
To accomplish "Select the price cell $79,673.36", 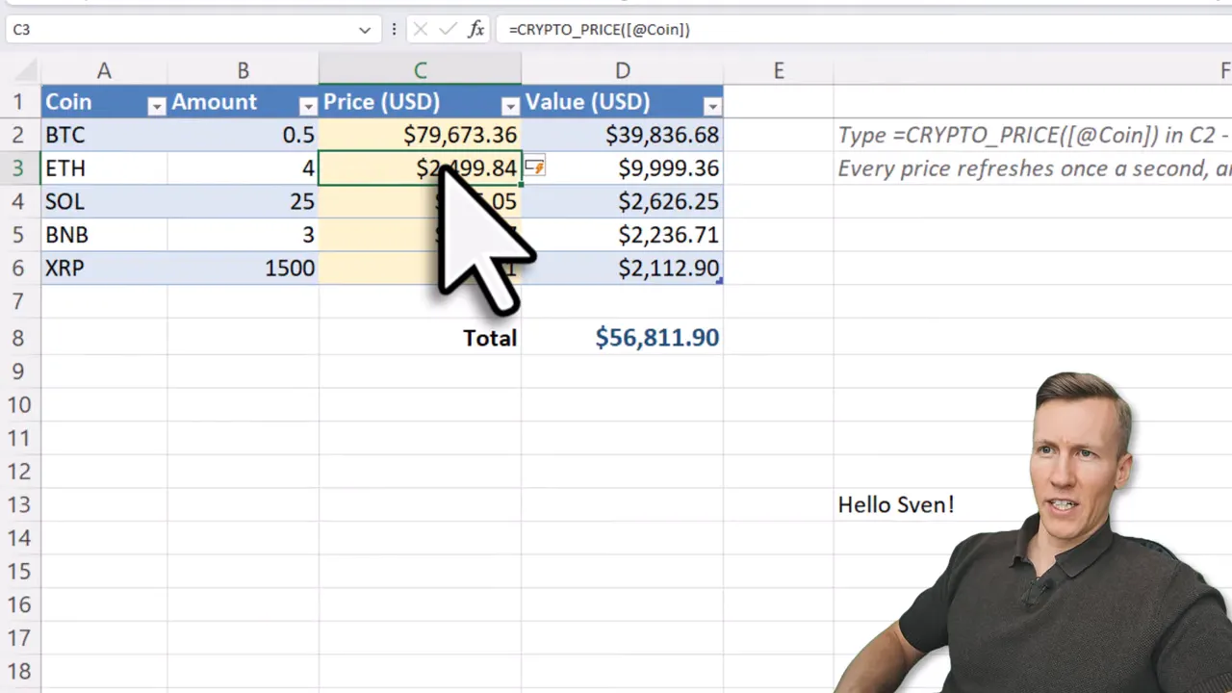I will tap(421, 135).
